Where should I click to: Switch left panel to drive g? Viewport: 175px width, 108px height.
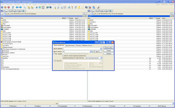click(x=20, y=11)
